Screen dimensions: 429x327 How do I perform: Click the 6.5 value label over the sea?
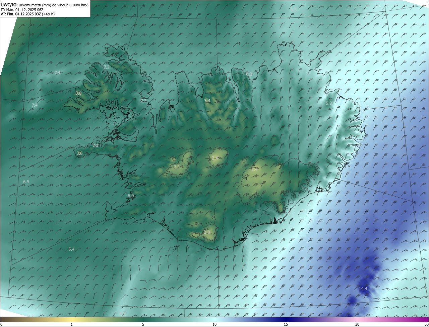tap(26, 182)
